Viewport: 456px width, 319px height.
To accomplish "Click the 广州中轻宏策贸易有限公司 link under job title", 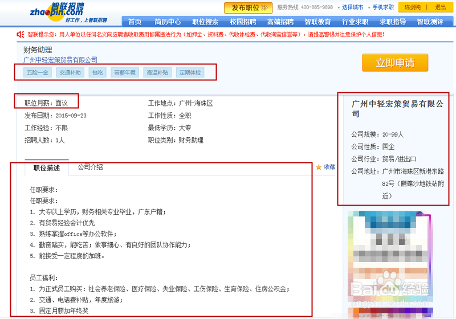I will (60, 60).
